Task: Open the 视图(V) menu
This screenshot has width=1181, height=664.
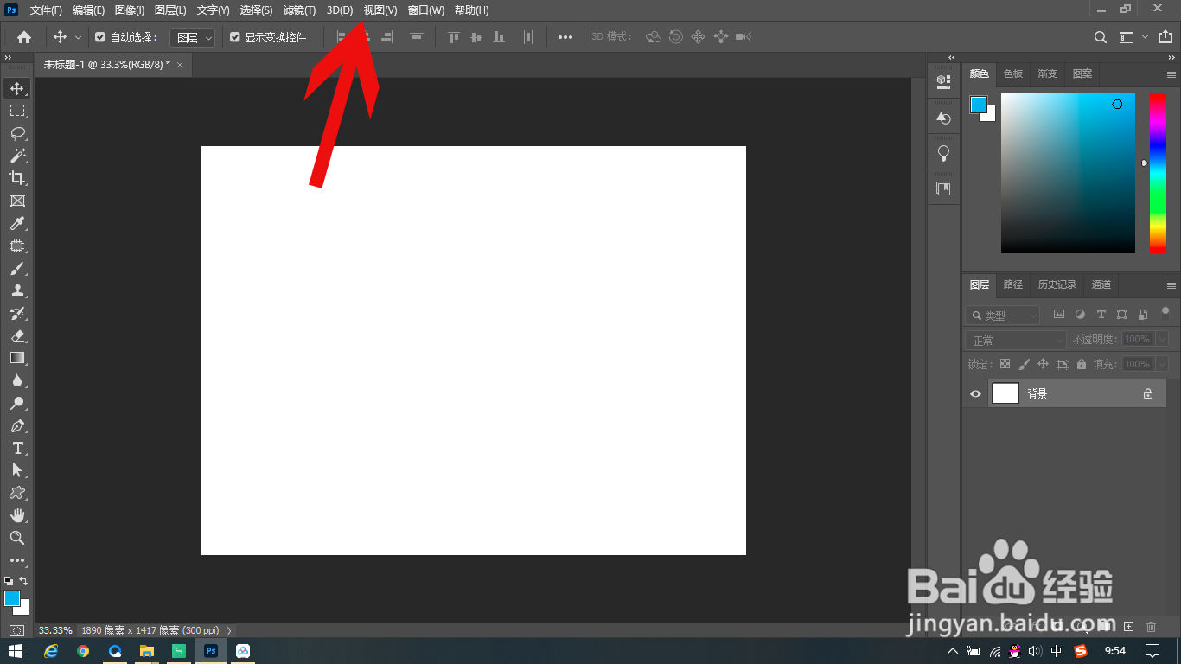Action: coord(380,10)
